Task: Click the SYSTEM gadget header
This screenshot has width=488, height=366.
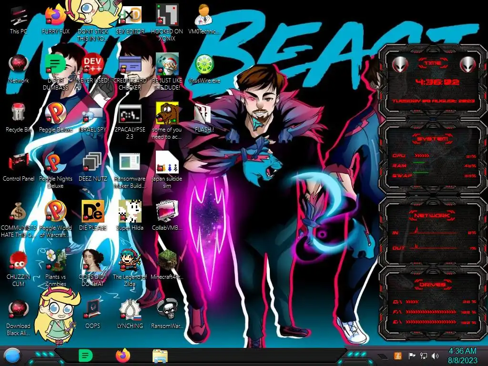Action: [433, 139]
